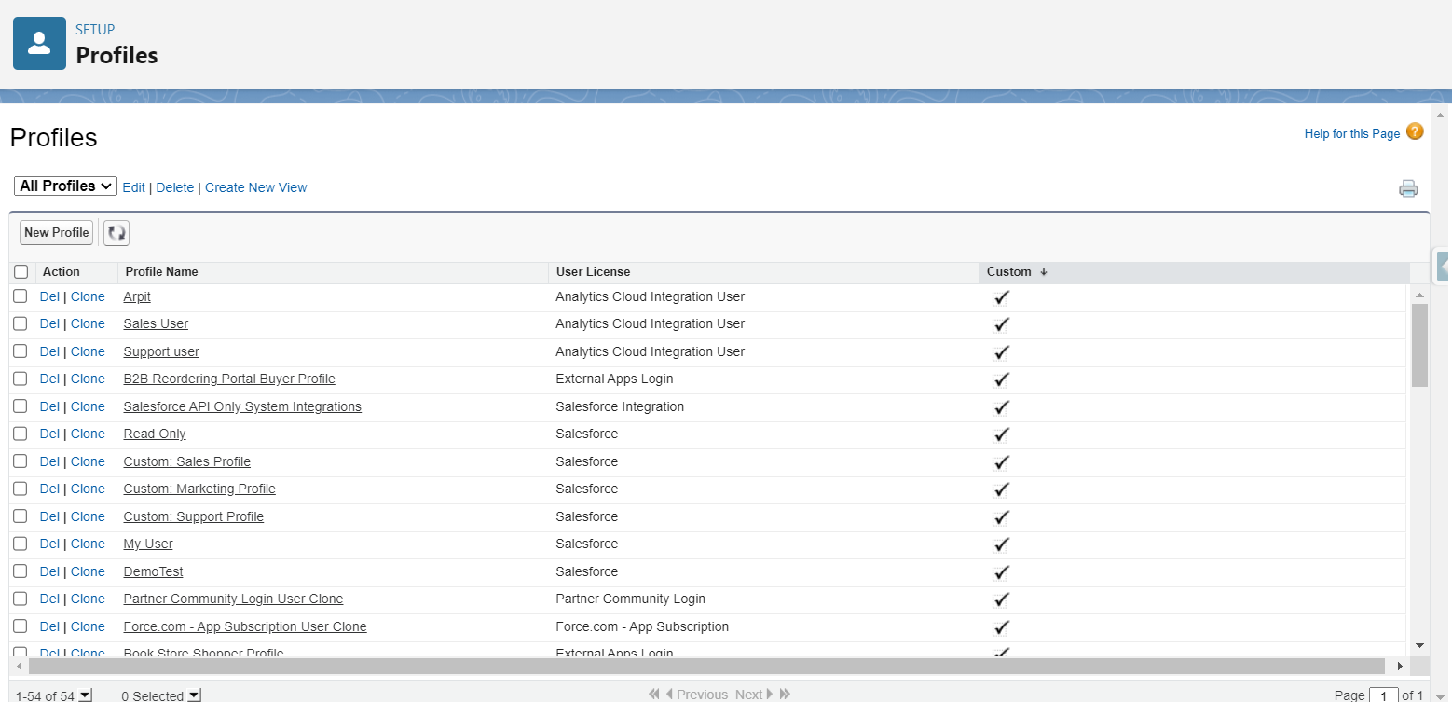Check the checkbox for Read Only profile
This screenshot has width=1452, height=702.
tap(20, 433)
